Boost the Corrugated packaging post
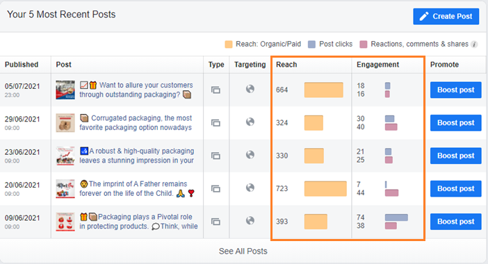Viewport: 488px width, 264px height. pyautogui.click(x=455, y=123)
